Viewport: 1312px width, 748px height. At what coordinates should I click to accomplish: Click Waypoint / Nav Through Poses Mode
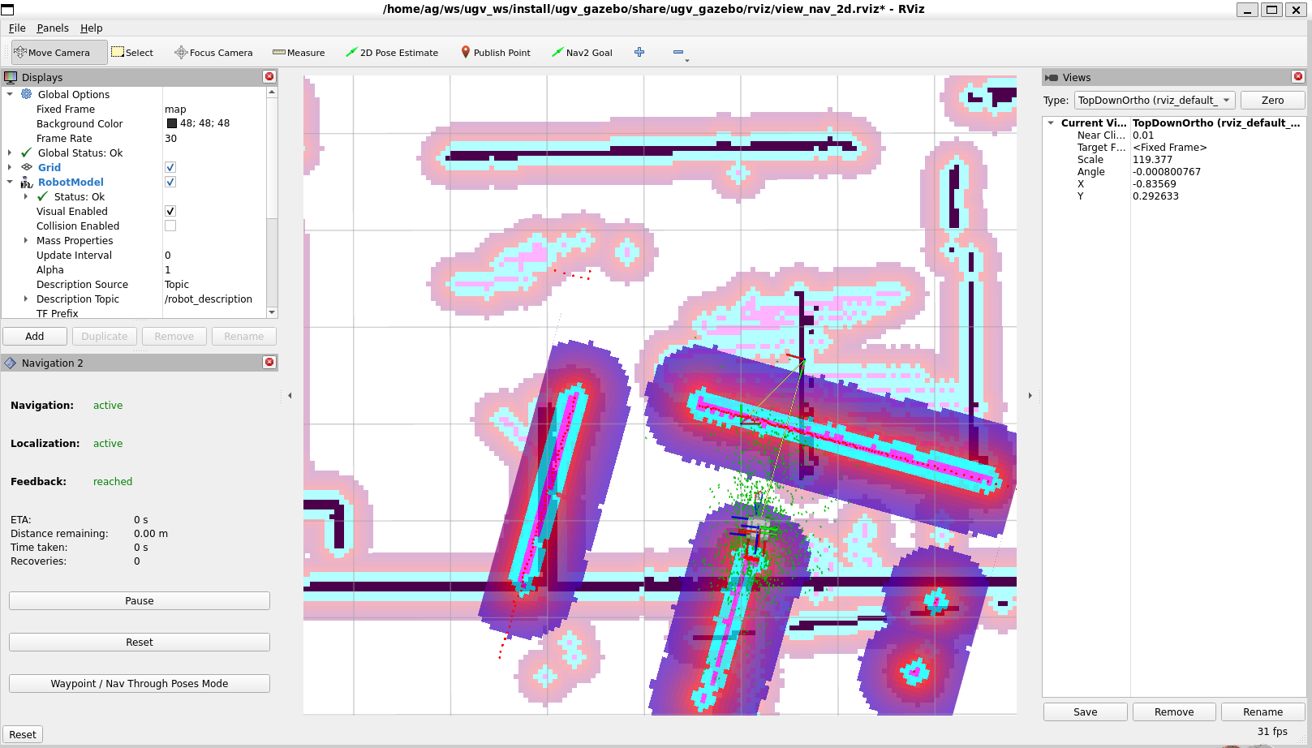coord(140,684)
